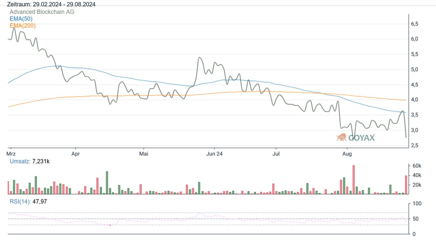Viewport: 436px width, 249px height.
Task: Select the Advanced Blockchain AG legend label
Action: pos(42,12)
